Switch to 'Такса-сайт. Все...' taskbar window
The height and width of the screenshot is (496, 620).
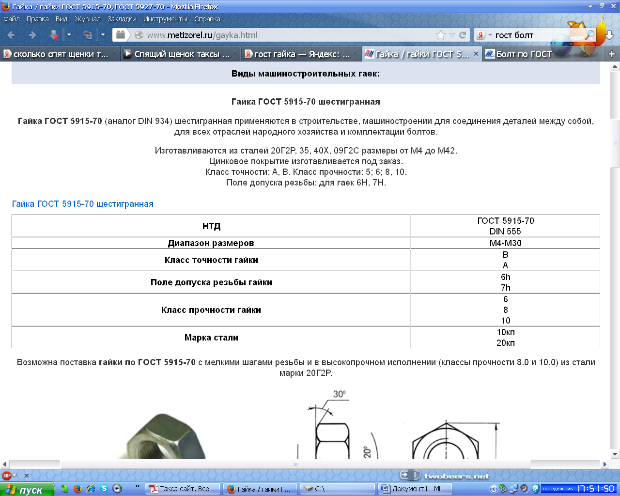184,489
